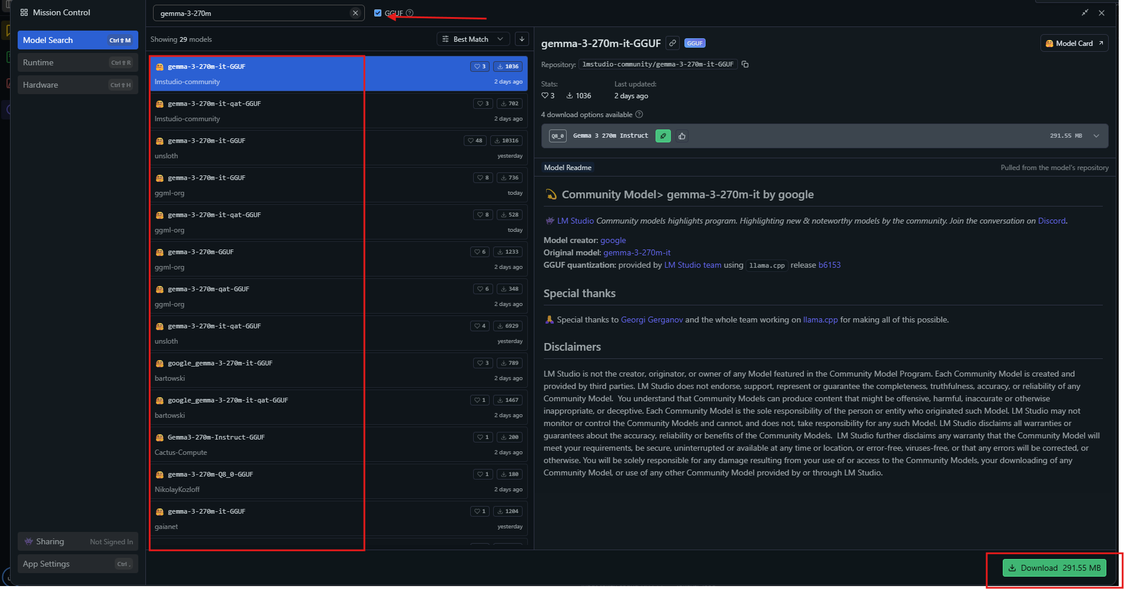
Task: Click the thumbs-up recommended icon
Action: tap(682, 136)
